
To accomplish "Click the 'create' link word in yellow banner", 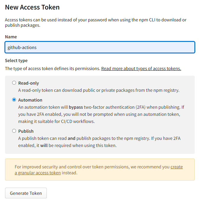I will pyautogui.click(x=177, y=167).
